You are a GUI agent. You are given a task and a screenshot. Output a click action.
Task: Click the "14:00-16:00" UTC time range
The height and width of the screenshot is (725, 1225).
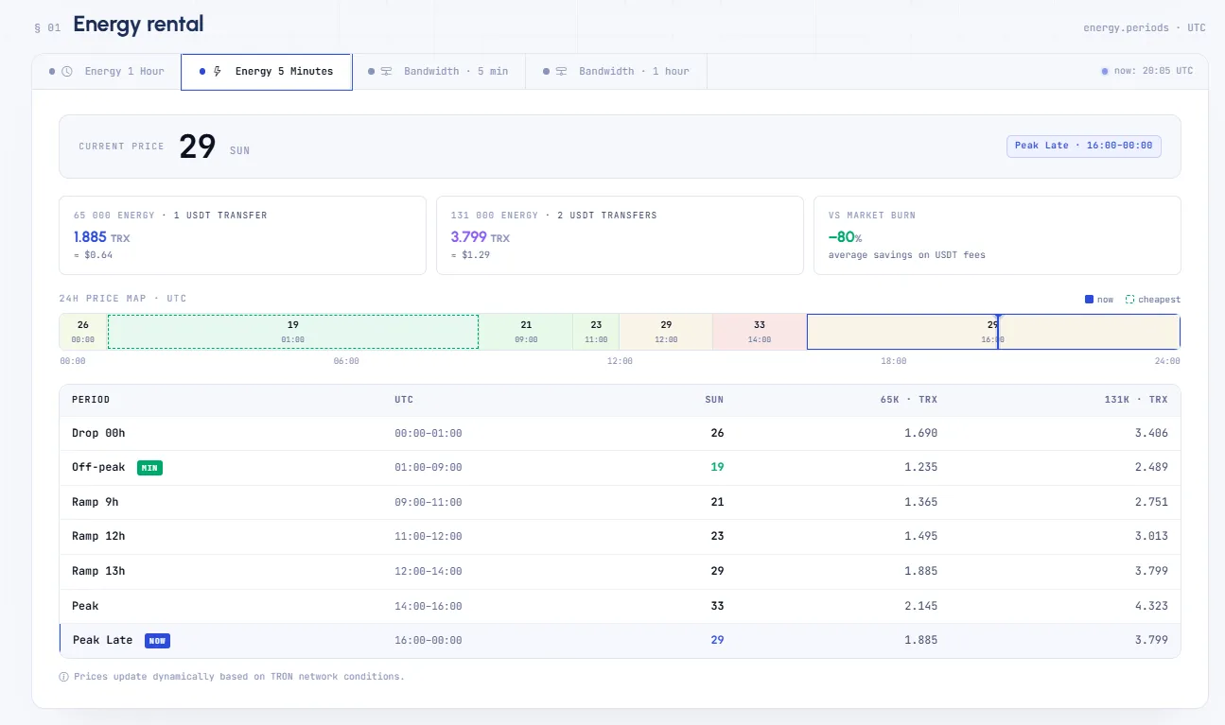point(429,606)
